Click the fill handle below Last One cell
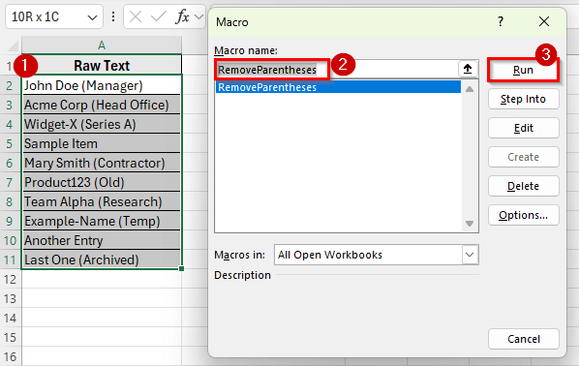 click(x=181, y=269)
